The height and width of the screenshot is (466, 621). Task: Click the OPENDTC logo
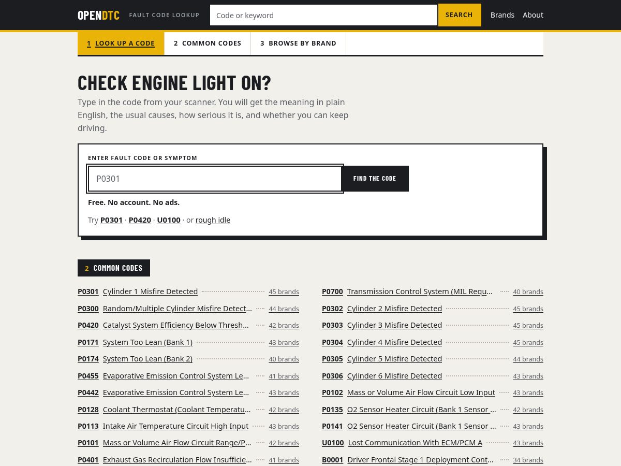[x=98, y=15]
